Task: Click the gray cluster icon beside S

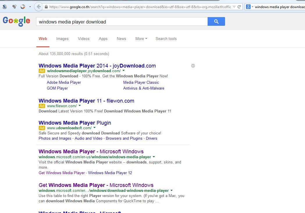Action: click(x=14, y=7)
